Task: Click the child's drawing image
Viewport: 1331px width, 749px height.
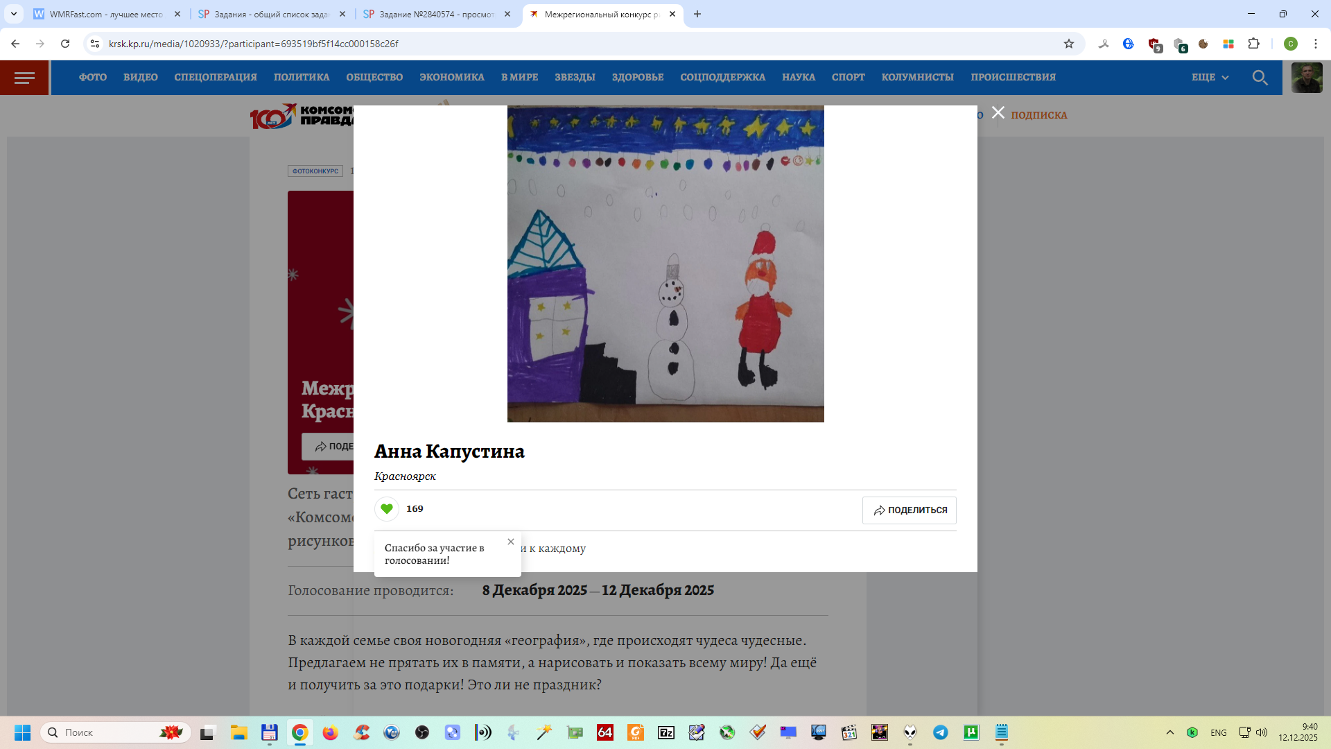Action: tap(665, 264)
